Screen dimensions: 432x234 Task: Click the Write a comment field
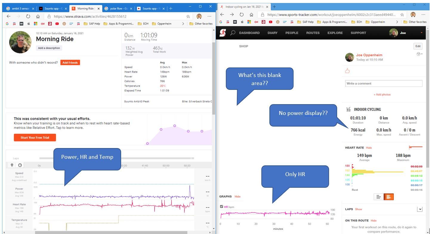coord(384,84)
